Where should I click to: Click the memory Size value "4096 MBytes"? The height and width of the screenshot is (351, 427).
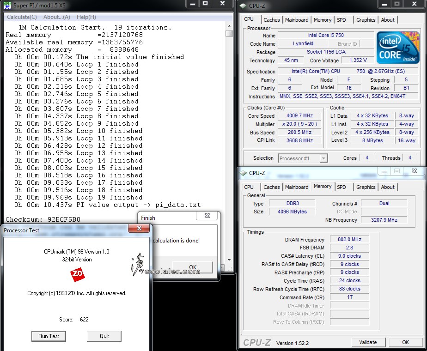coord(292,212)
